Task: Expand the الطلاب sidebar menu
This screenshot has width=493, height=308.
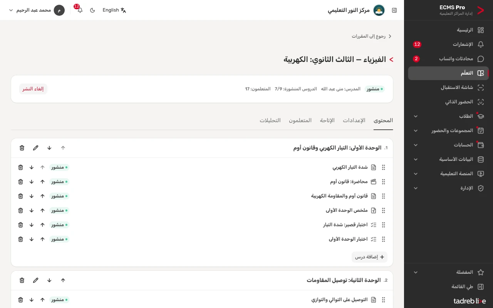Action: point(449,116)
